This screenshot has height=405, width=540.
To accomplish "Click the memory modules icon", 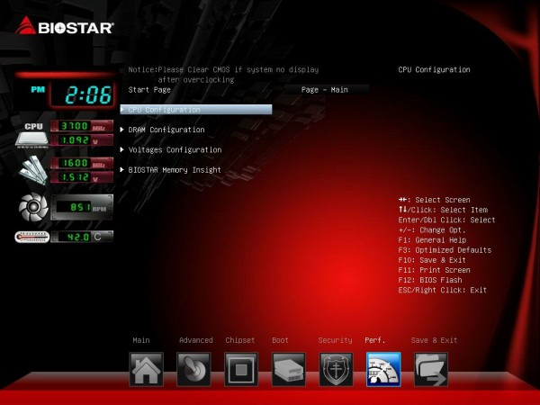I will [33, 170].
